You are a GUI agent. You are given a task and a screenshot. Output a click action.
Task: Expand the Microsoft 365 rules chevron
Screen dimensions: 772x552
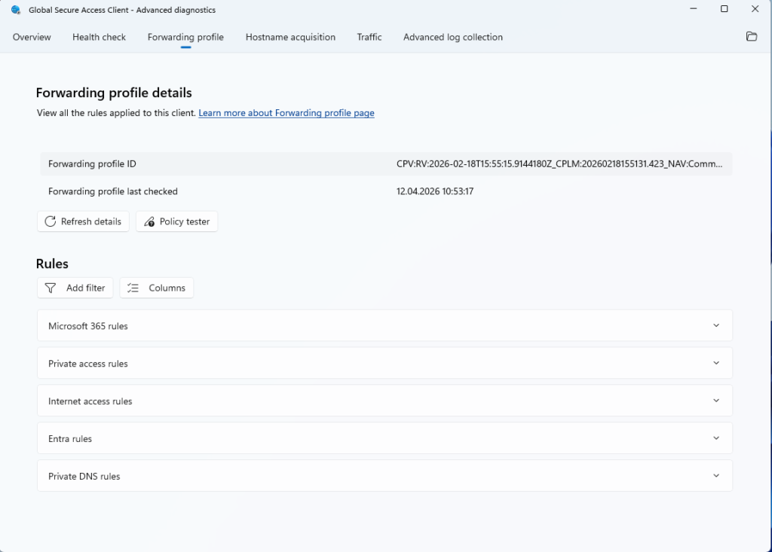coord(716,325)
